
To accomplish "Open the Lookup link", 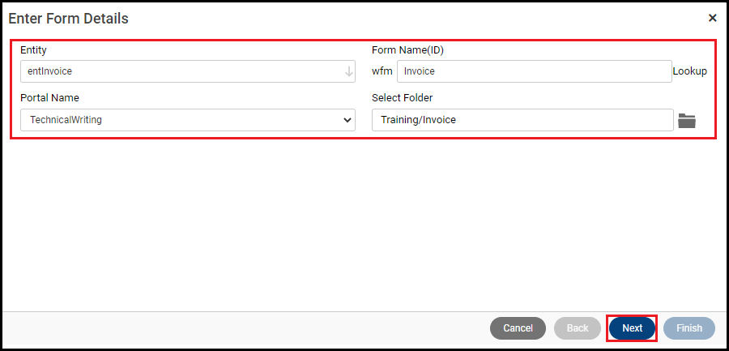I will tap(689, 71).
